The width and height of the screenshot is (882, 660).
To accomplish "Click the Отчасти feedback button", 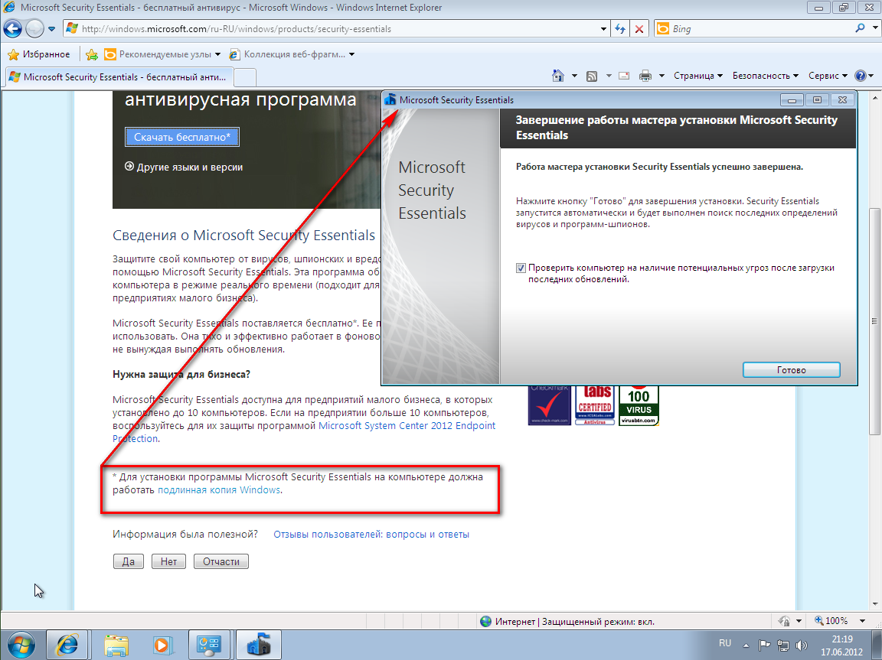I will 221,561.
